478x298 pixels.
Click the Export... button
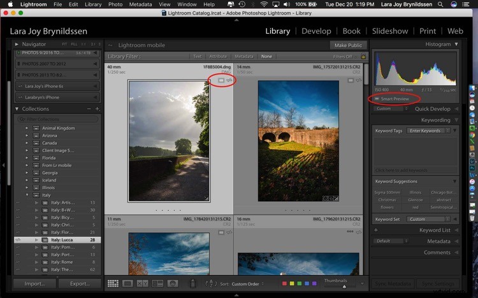pos(80,284)
